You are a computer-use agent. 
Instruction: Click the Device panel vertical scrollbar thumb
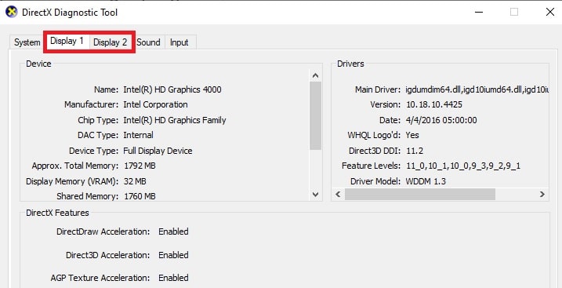coord(315,115)
